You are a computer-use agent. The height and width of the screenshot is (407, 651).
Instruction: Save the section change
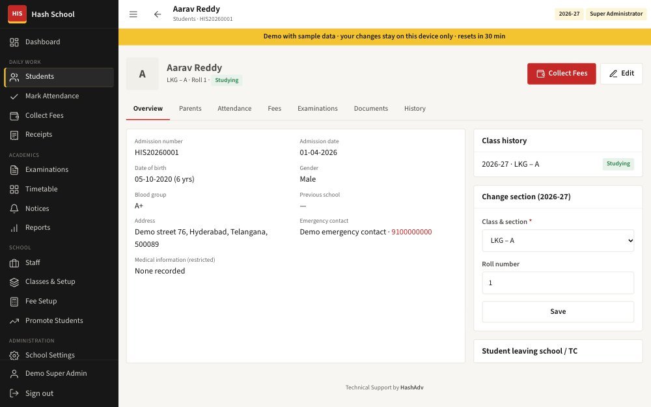pos(558,311)
